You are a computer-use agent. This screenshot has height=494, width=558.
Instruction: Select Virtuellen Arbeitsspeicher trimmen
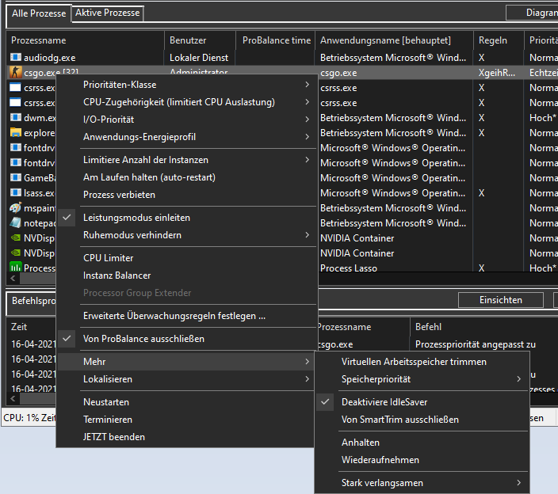click(422, 362)
